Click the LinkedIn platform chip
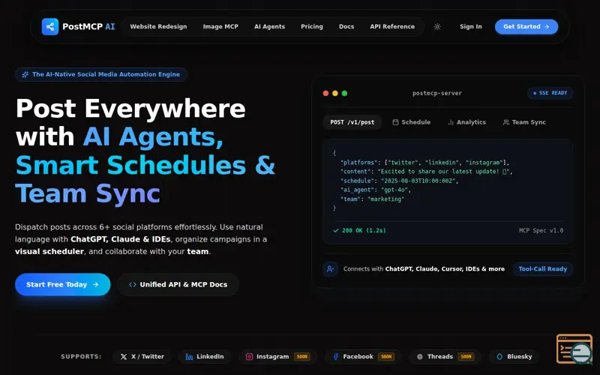 [205, 357]
